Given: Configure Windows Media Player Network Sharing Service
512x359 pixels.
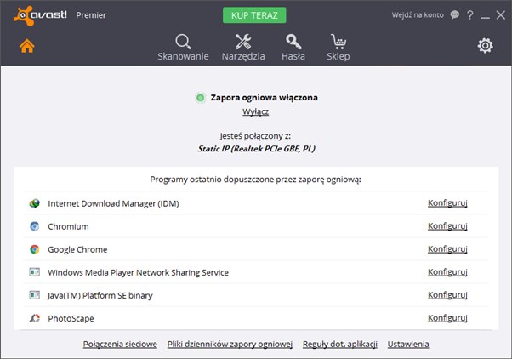Looking at the screenshot, I should pos(447,272).
